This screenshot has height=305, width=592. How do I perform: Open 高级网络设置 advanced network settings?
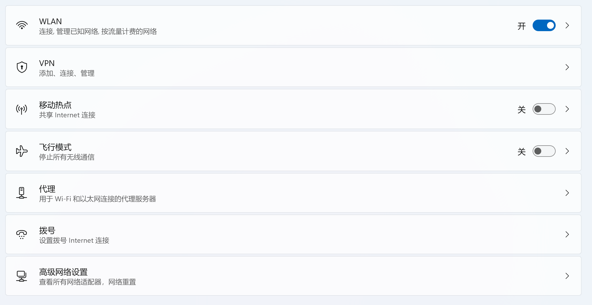(x=293, y=276)
